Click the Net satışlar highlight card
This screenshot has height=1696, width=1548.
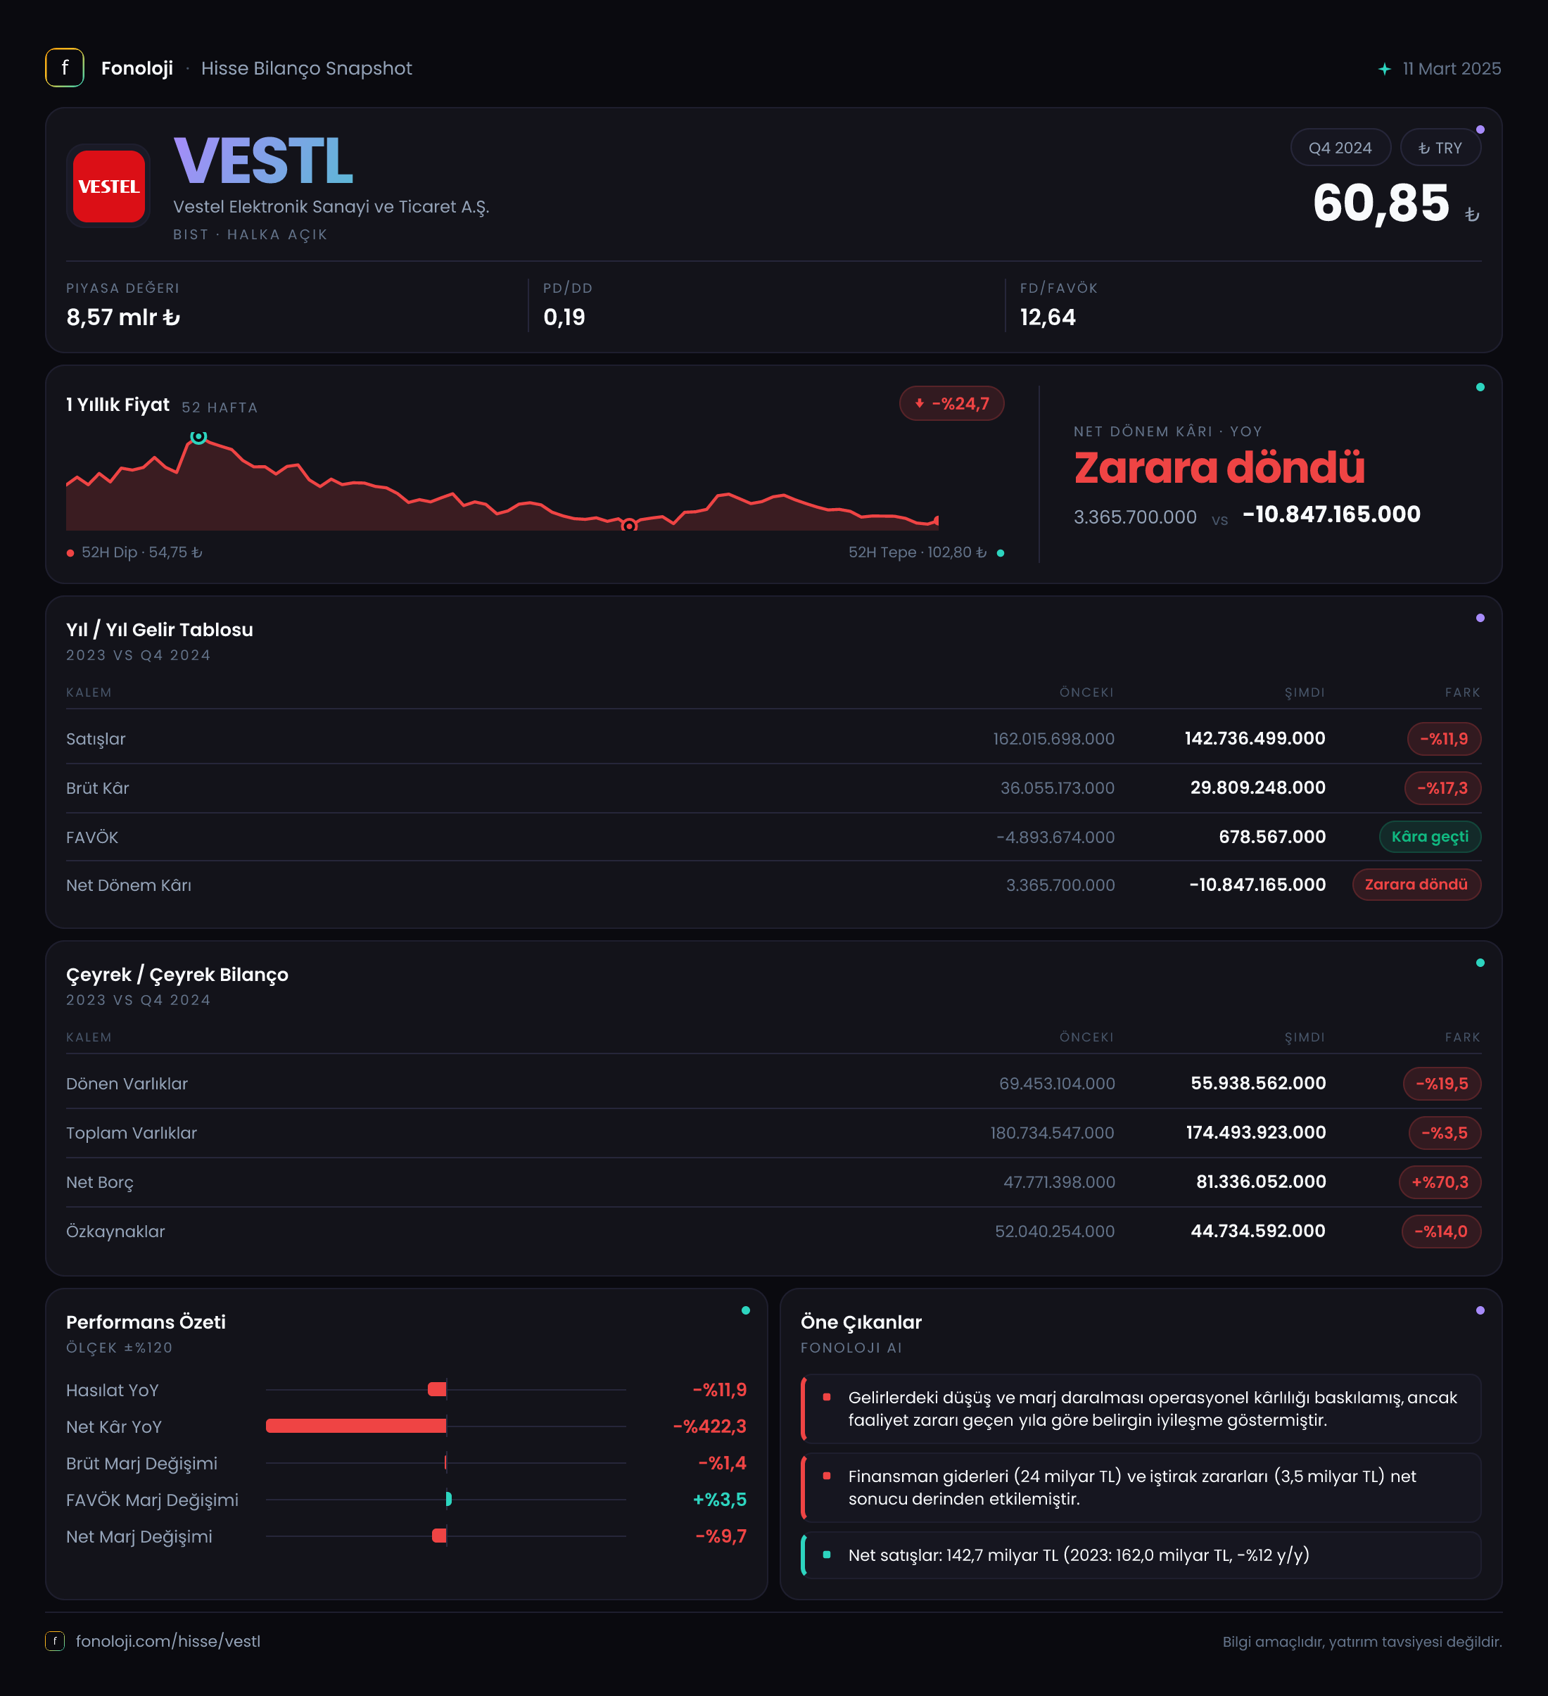1141,1555
